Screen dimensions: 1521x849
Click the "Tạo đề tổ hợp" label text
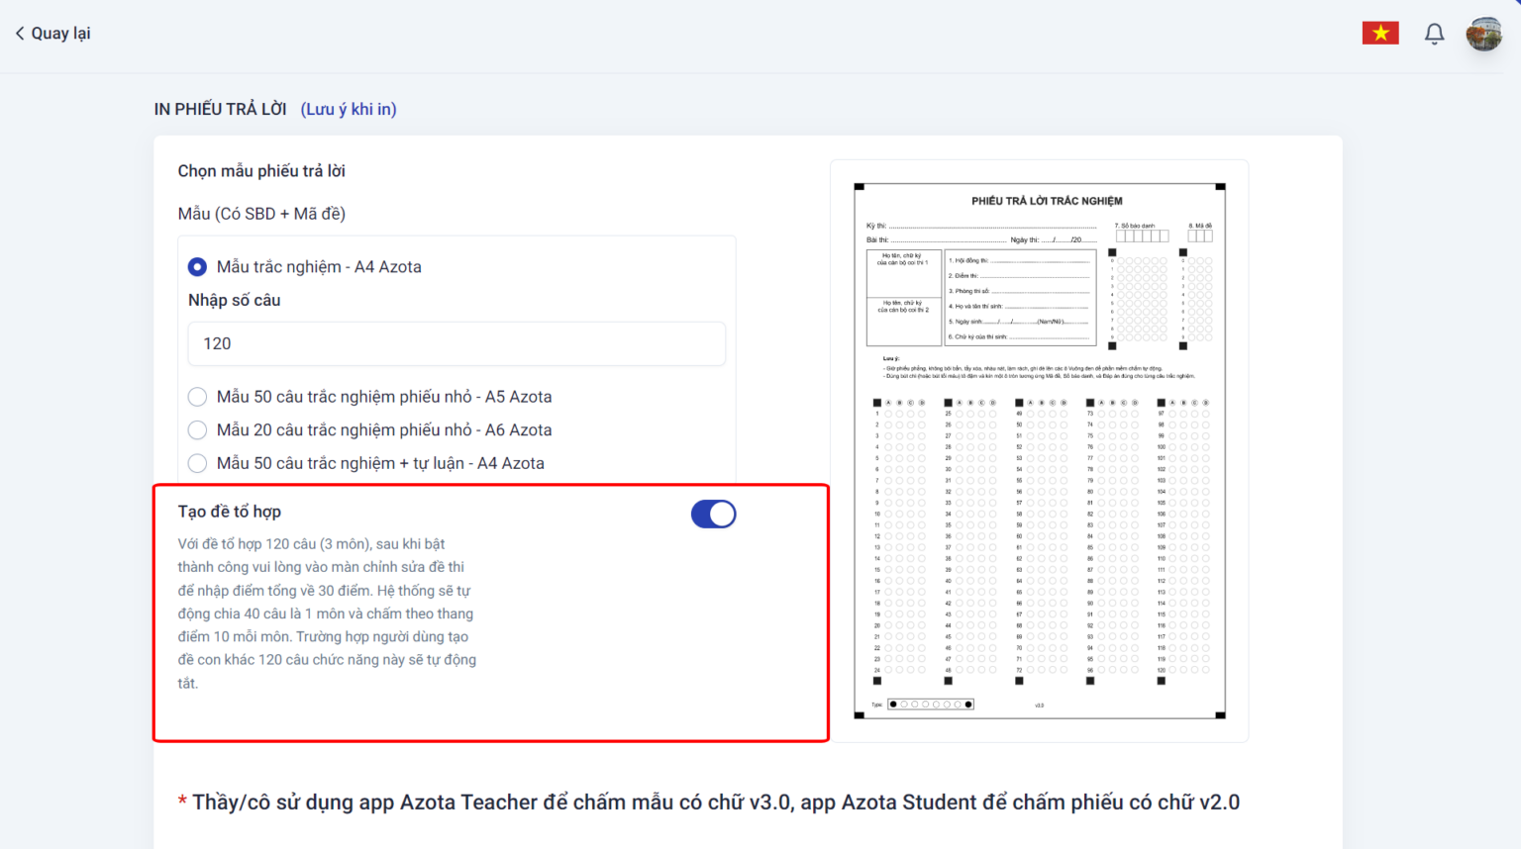click(230, 512)
